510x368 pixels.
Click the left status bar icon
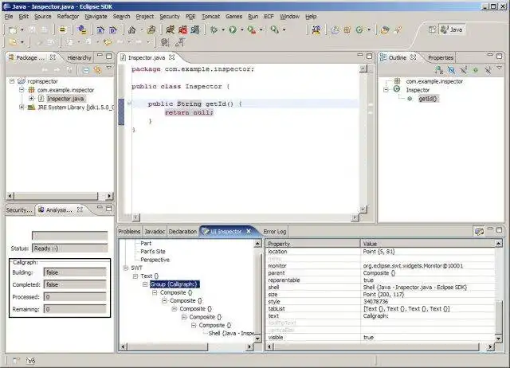(x=16, y=360)
